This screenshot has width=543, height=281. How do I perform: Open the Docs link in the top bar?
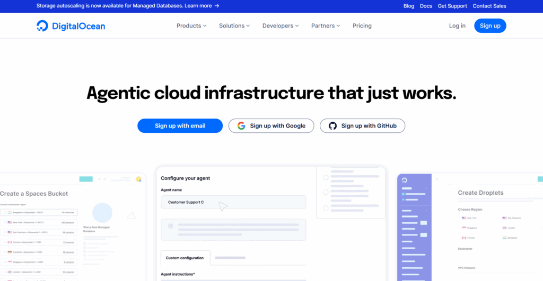click(x=426, y=6)
